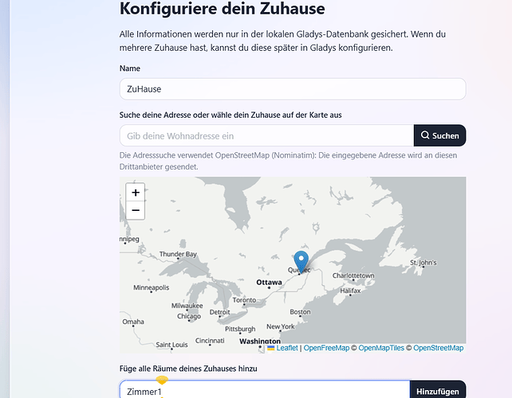The height and width of the screenshot is (398, 512).
Task: Click Milwaukee label on the map
Action: click(187, 306)
